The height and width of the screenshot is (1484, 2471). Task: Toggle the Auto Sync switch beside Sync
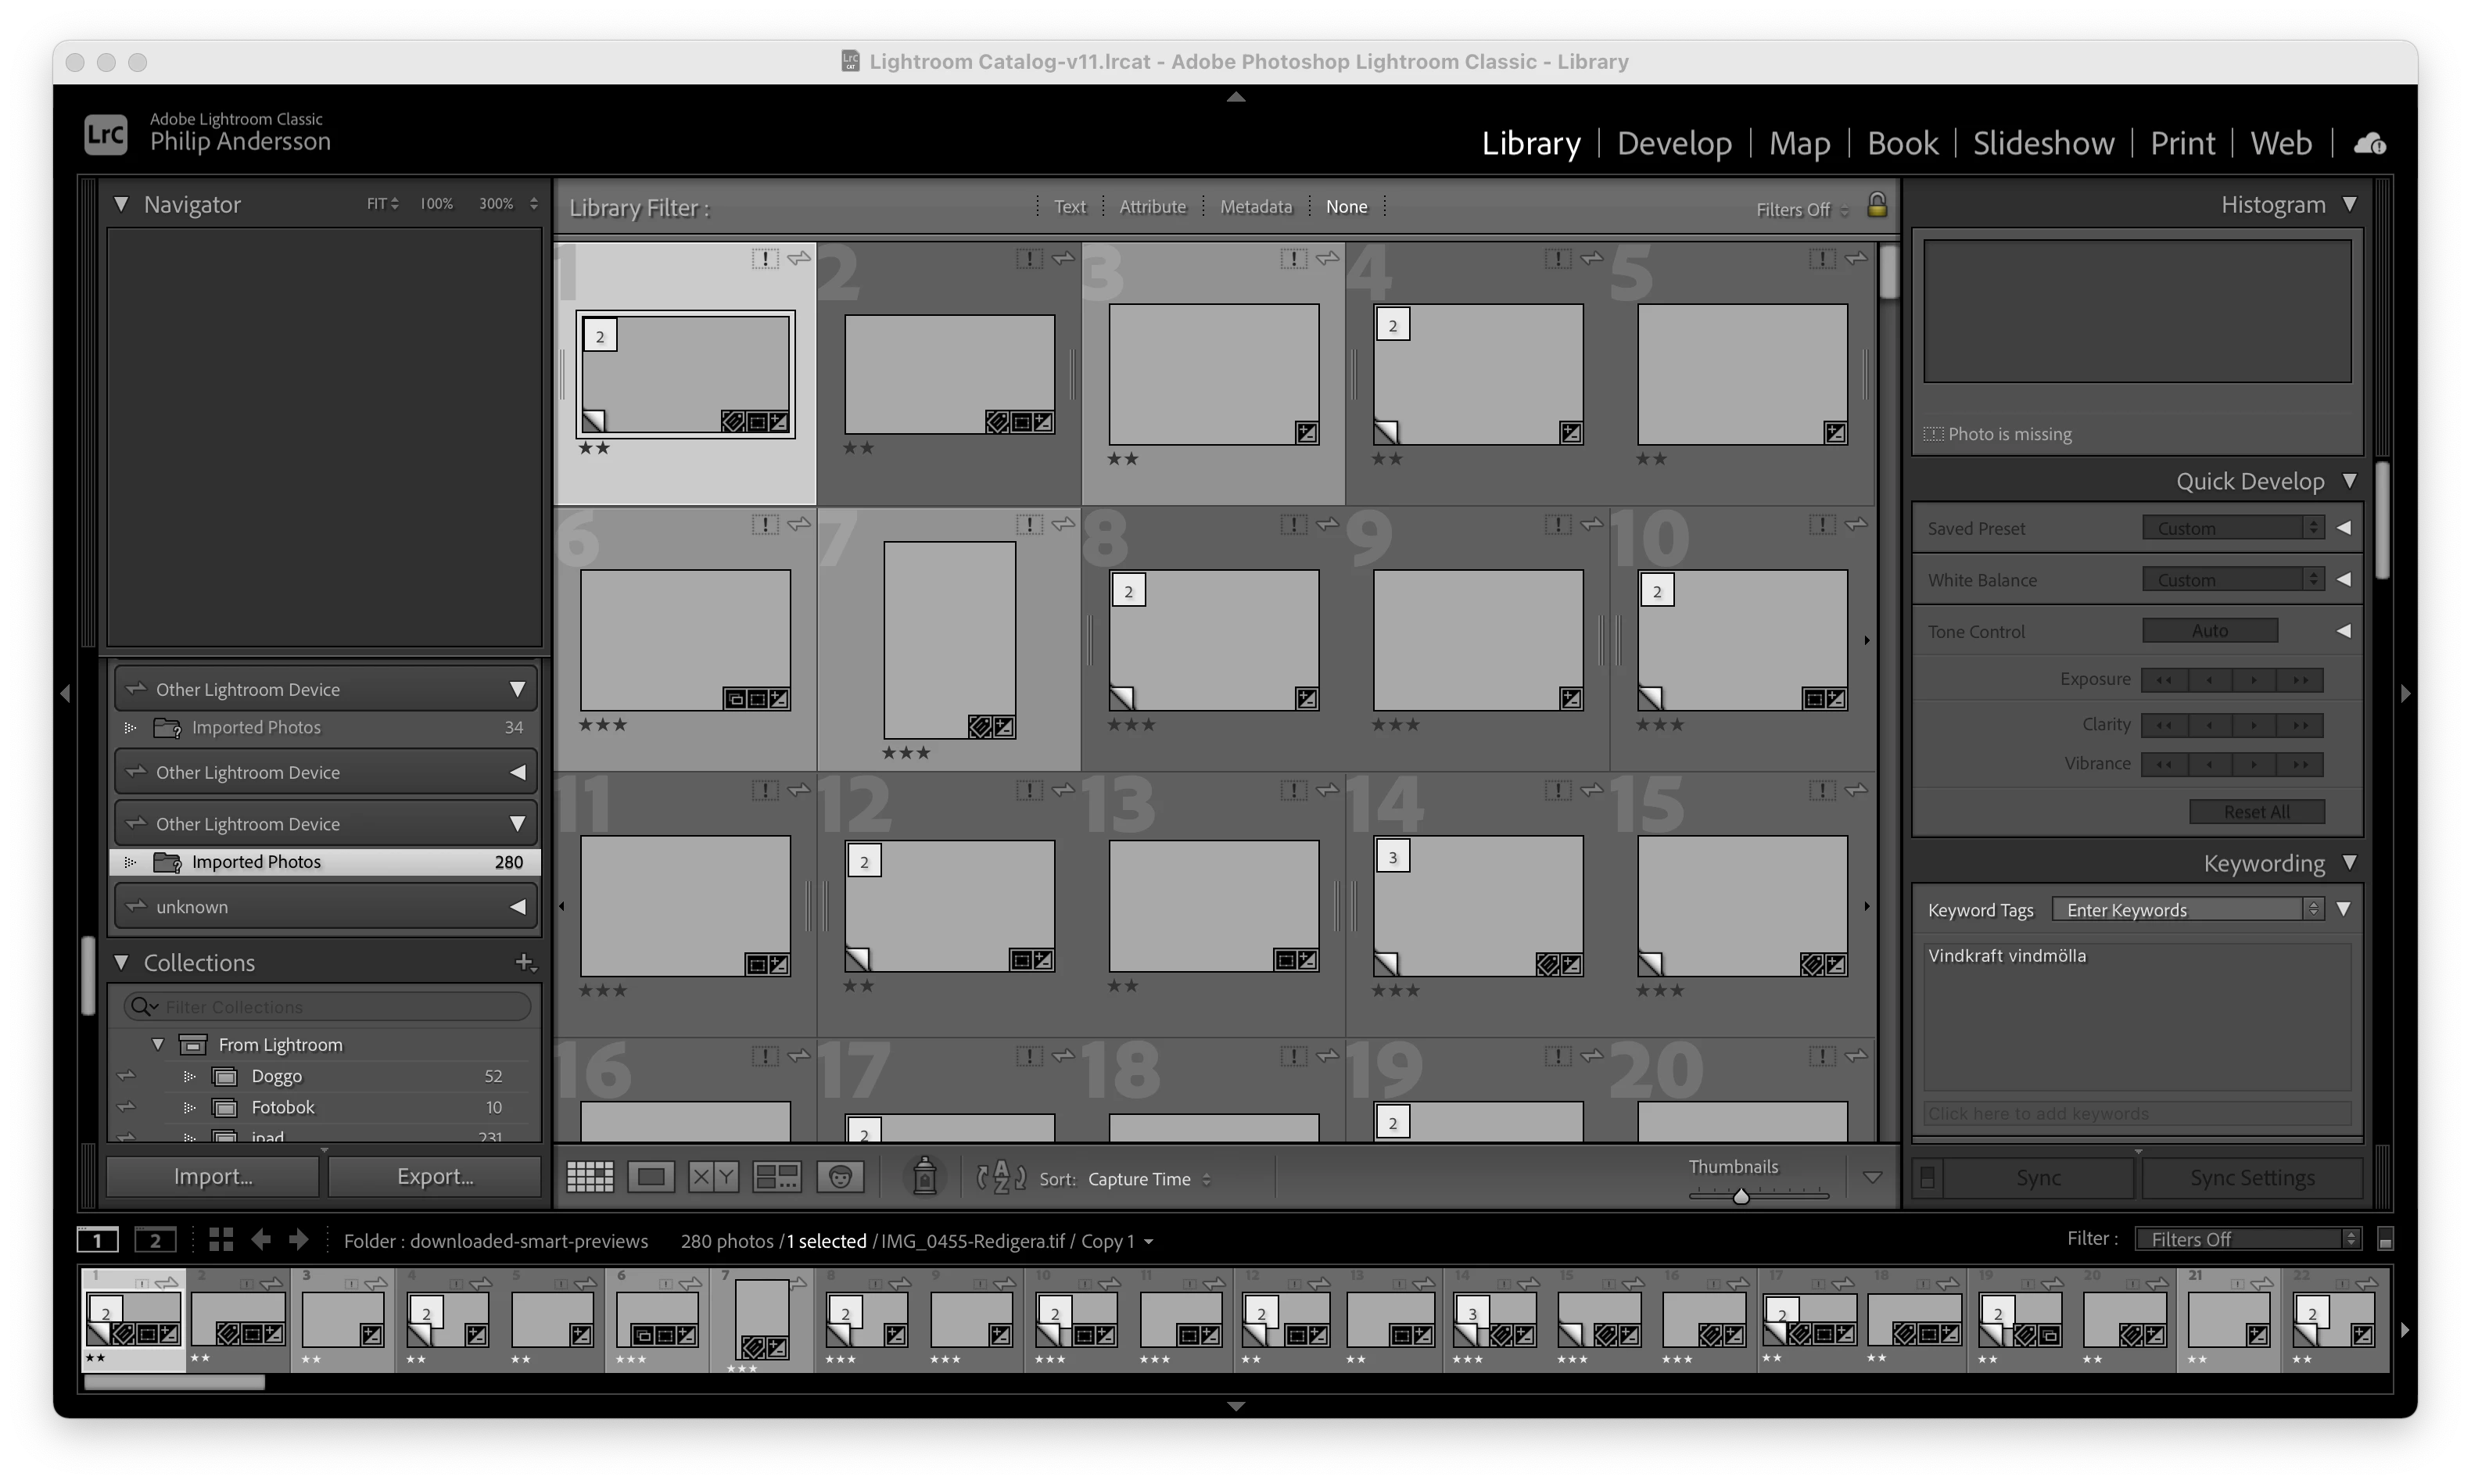point(1927,1178)
